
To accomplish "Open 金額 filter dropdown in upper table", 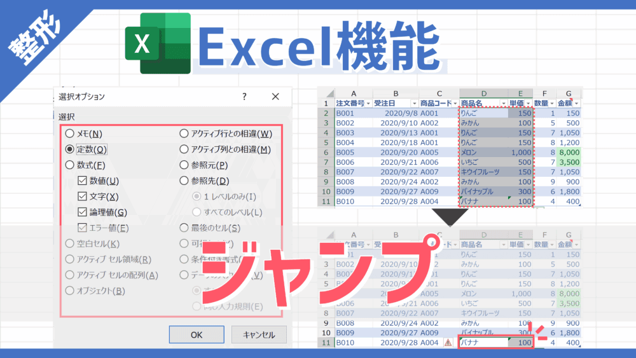I will (x=576, y=103).
